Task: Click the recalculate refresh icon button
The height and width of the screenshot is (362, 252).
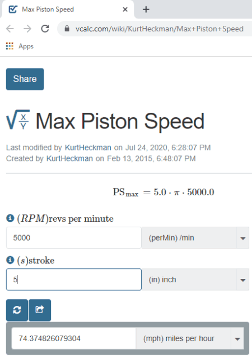Action: click(17, 310)
